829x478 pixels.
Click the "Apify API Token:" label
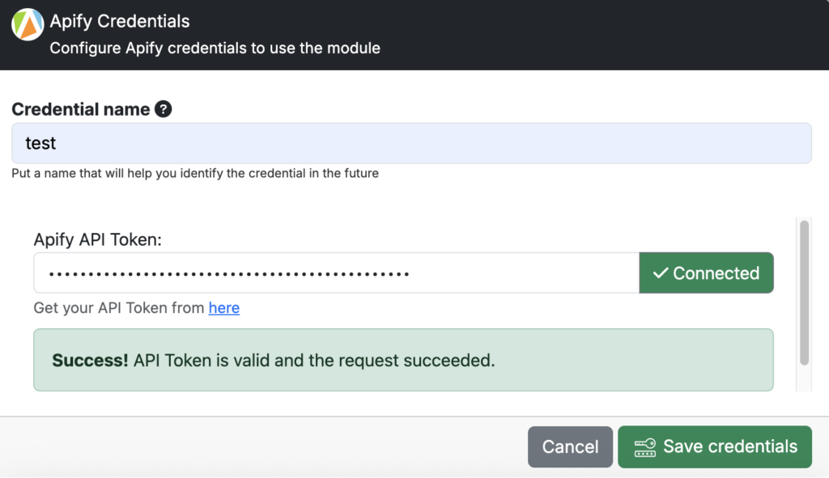click(98, 239)
